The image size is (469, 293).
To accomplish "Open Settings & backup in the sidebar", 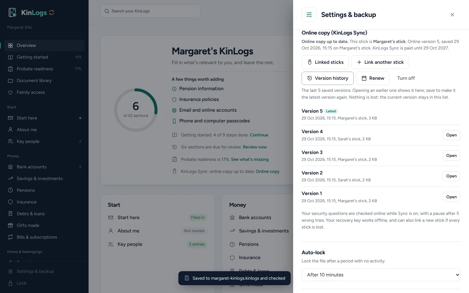I will (44, 272).
